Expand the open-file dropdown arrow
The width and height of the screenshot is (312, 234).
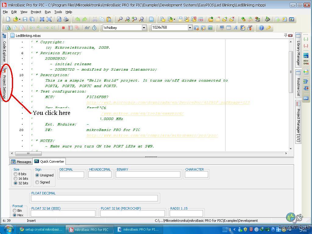pos(19,19)
